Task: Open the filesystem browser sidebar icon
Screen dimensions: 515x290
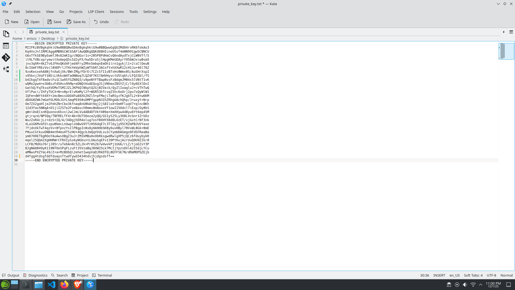Action: (x=6, y=69)
